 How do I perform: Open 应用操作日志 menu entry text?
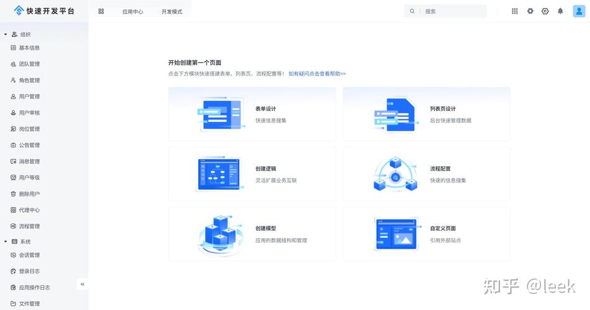point(35,288)
